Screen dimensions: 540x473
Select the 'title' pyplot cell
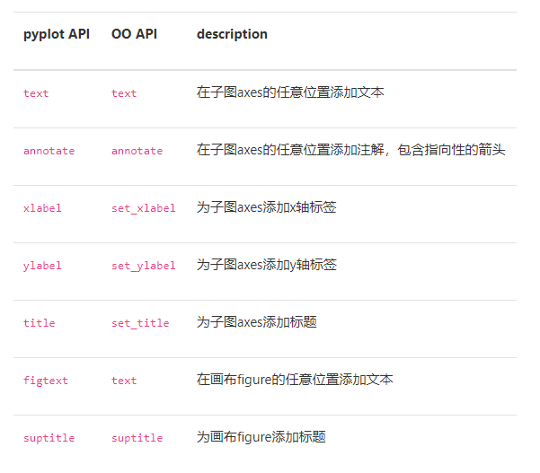[40, 323]
